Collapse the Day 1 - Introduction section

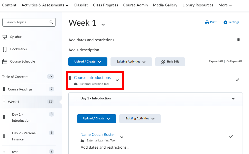click(x=233, y=98)
